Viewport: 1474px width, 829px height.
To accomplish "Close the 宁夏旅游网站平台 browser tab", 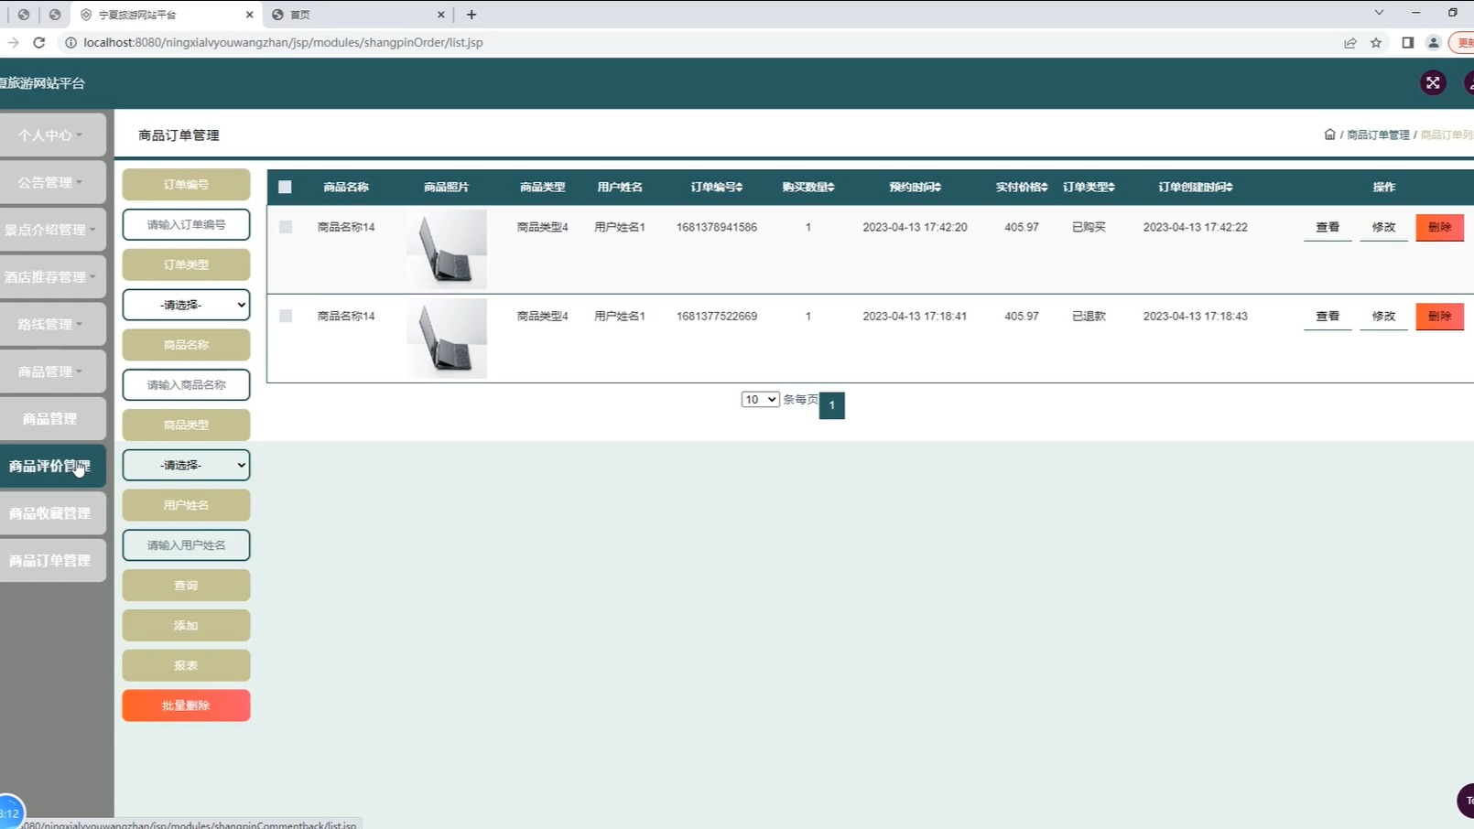I will [249, 15].
